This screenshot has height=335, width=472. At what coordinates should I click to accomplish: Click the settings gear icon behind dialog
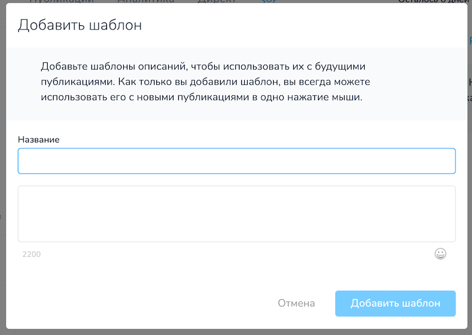coord(270,2)
